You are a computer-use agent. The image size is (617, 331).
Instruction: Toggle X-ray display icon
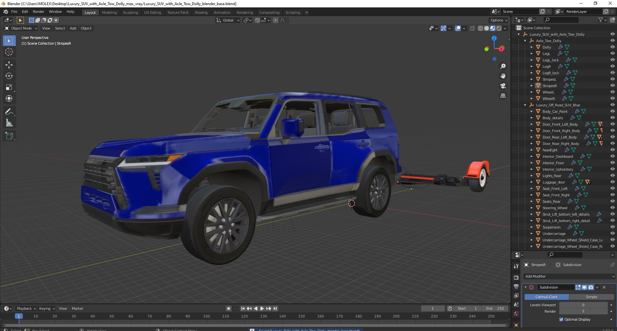click(472, 28)
